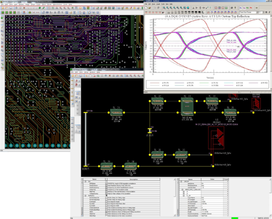Click first zoom magnifier in SigXplorer toolbar
The height and width of the screenshot is (219, 272).
click(x=127, y=76)
